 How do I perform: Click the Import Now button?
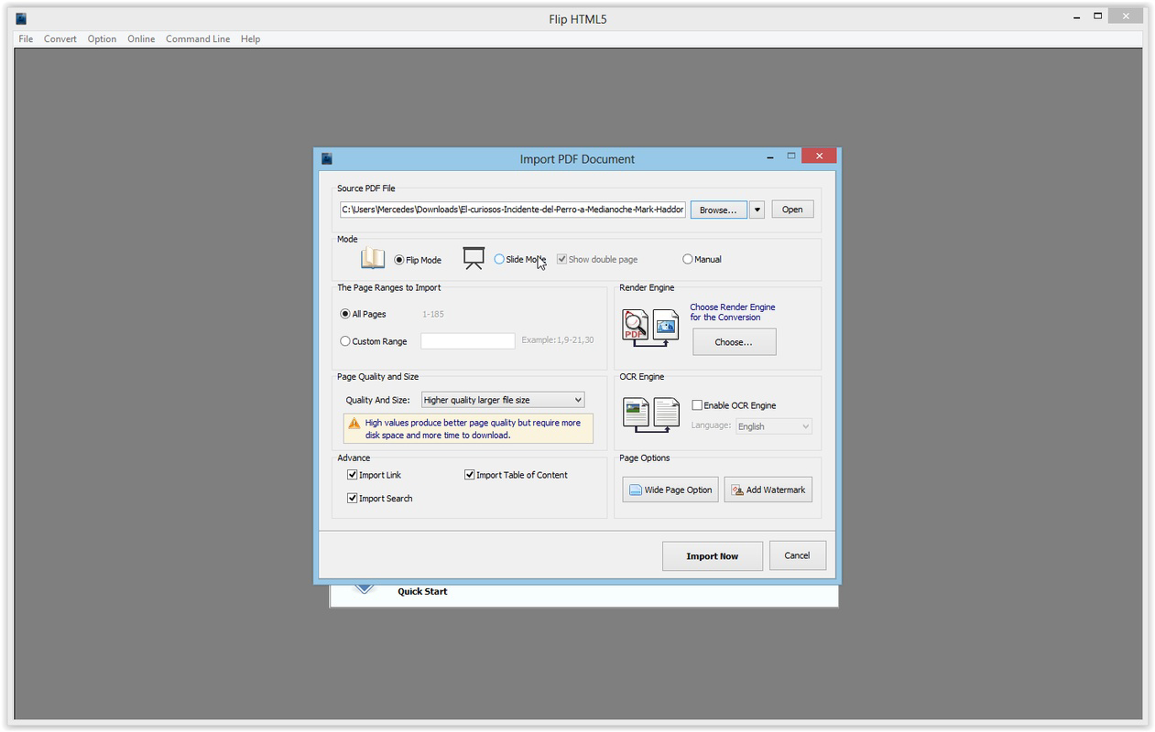click(x=713, y=555)
